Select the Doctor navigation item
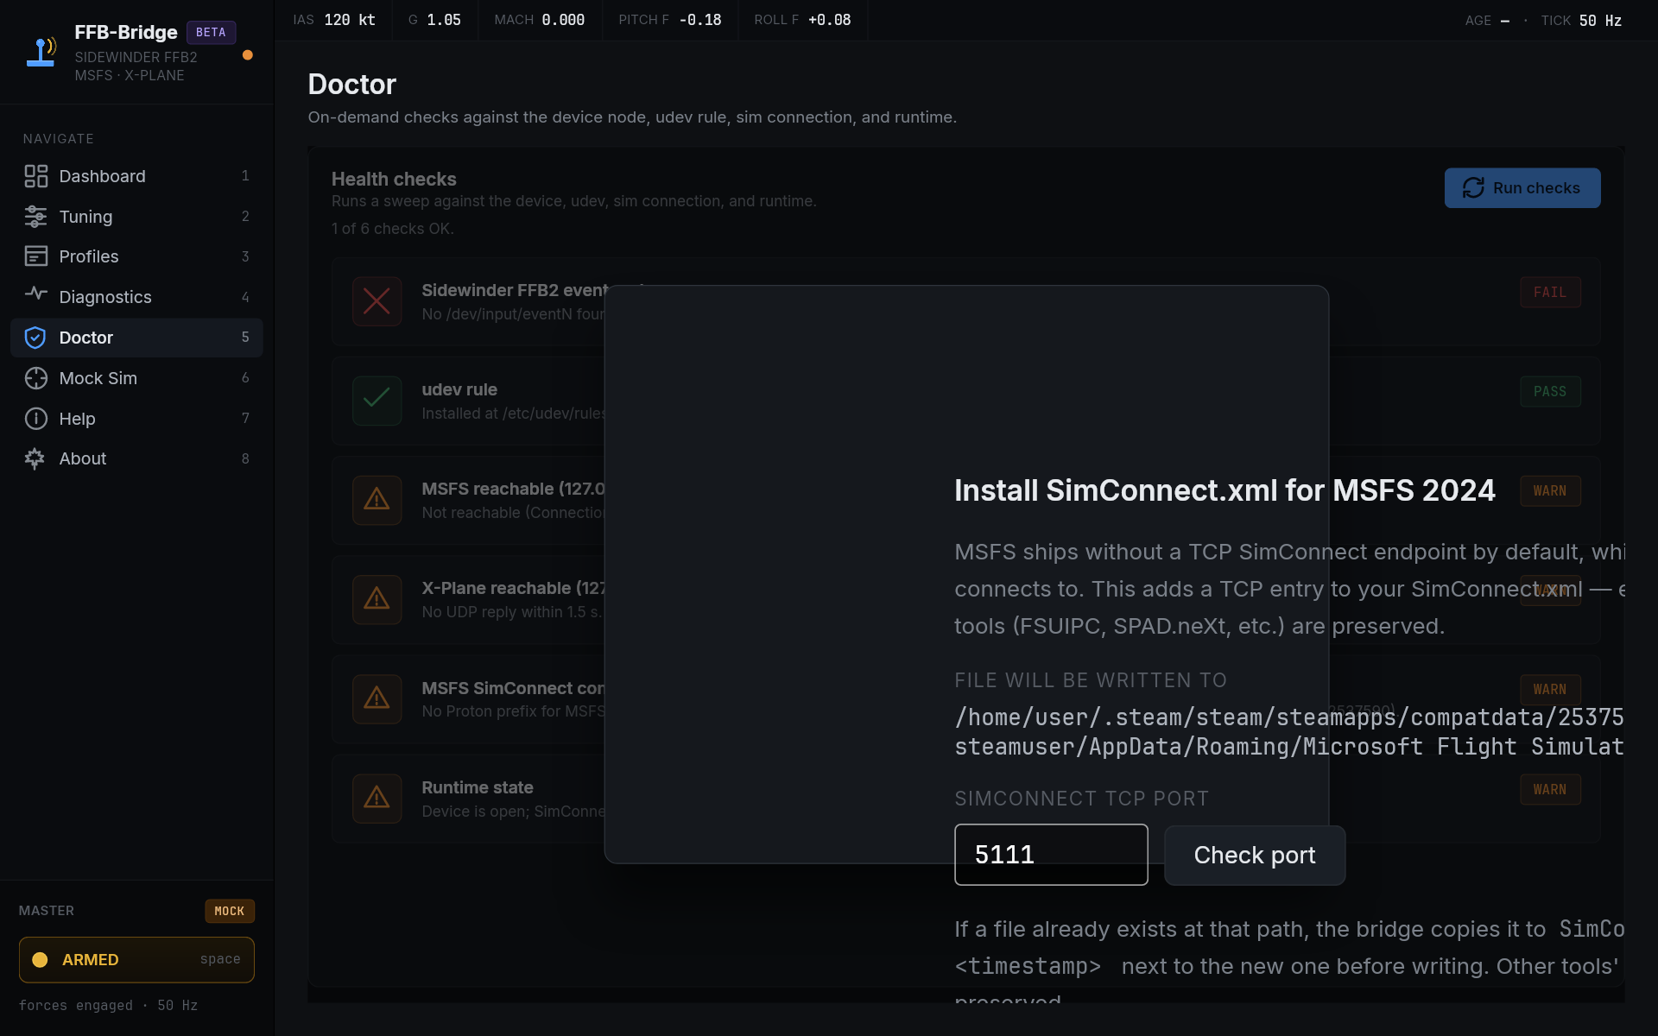Viewport: 1658px width, 1036px height. tap(136, 338)
